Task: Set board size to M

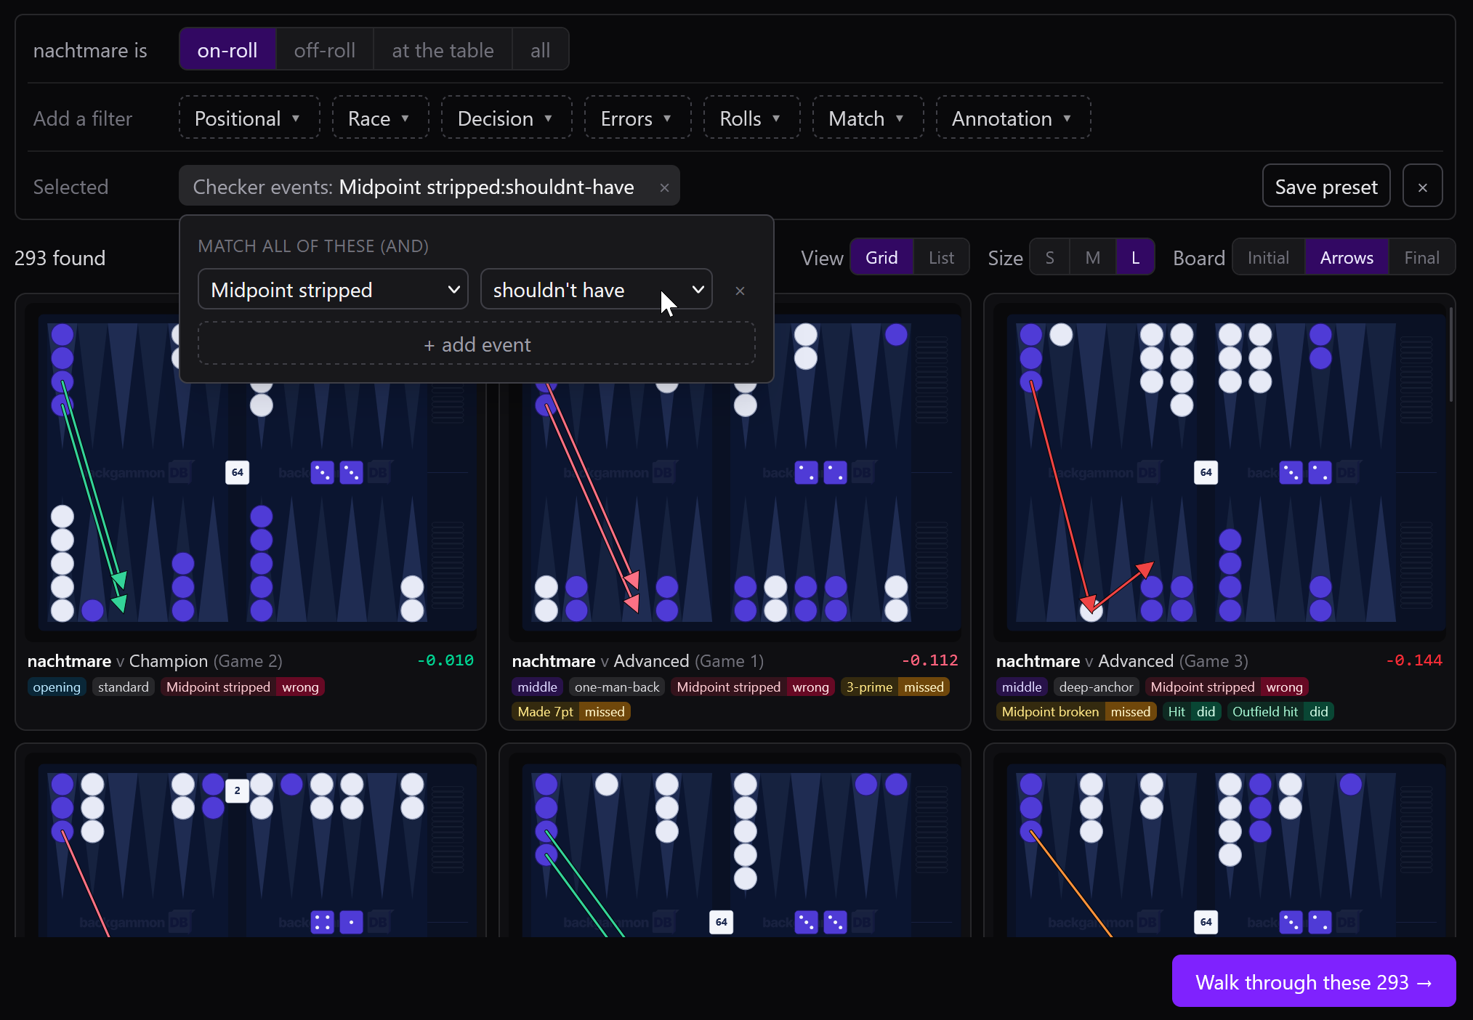Action: (1092, 258)
